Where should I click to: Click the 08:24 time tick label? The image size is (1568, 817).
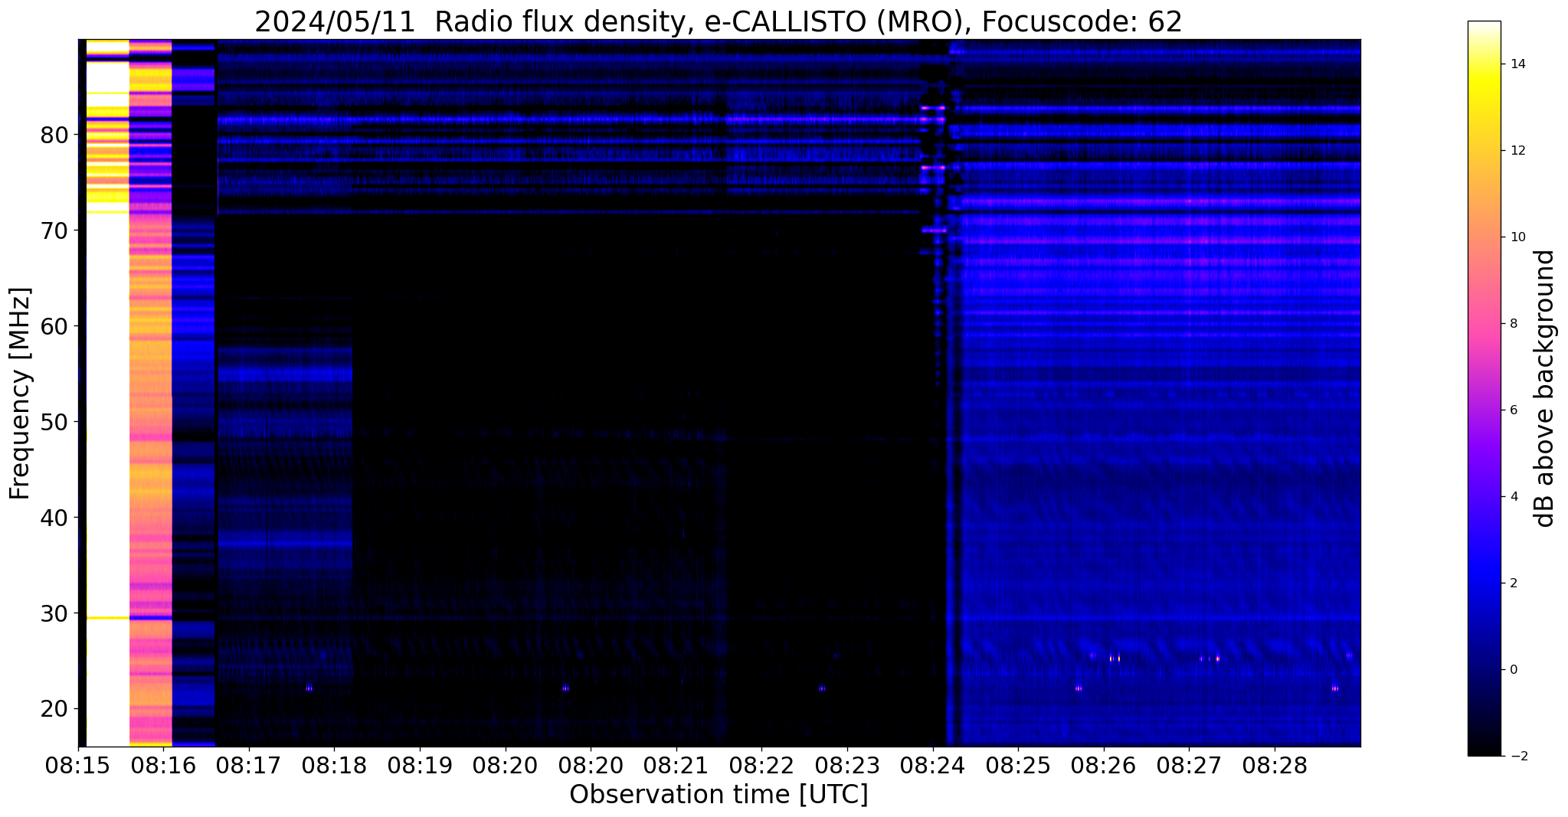tap(933, 765)
